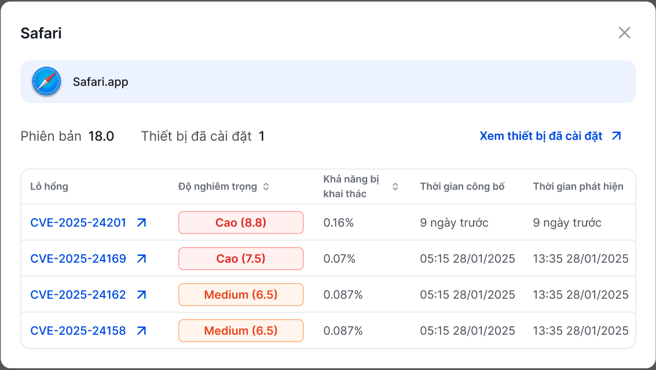Open the CVE-2025-24201 vulnerability link
Screen dimensions: 656x370
(78, 223)
